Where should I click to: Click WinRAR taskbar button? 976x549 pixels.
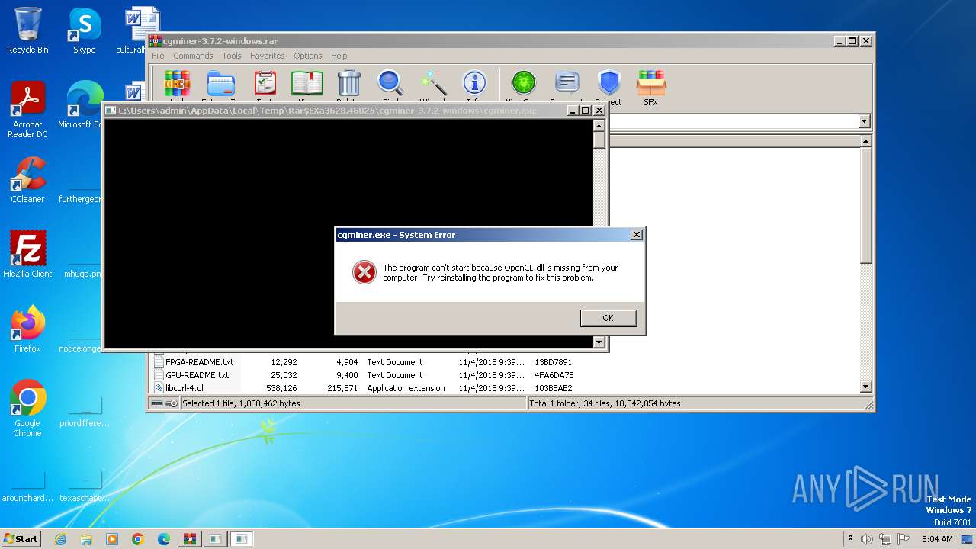189,539
